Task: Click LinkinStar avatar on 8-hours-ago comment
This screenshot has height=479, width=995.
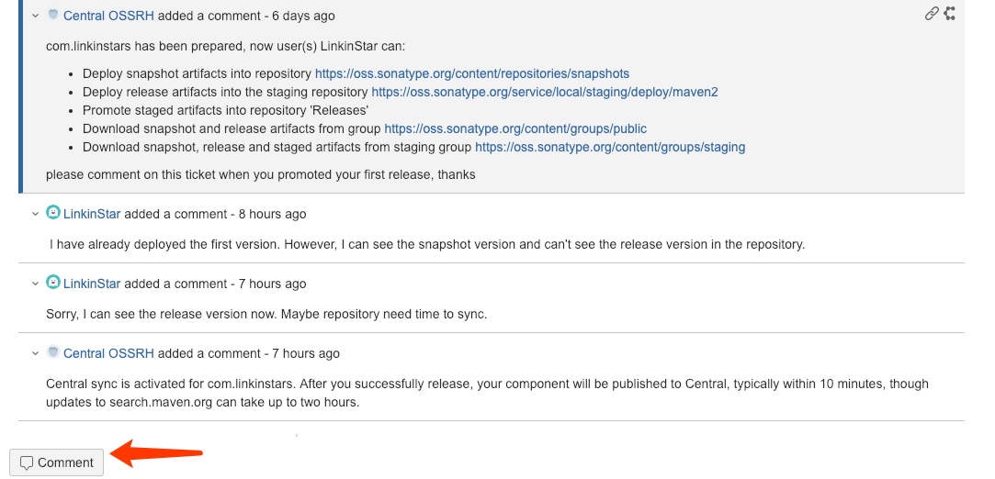Action: coord(53,213)
